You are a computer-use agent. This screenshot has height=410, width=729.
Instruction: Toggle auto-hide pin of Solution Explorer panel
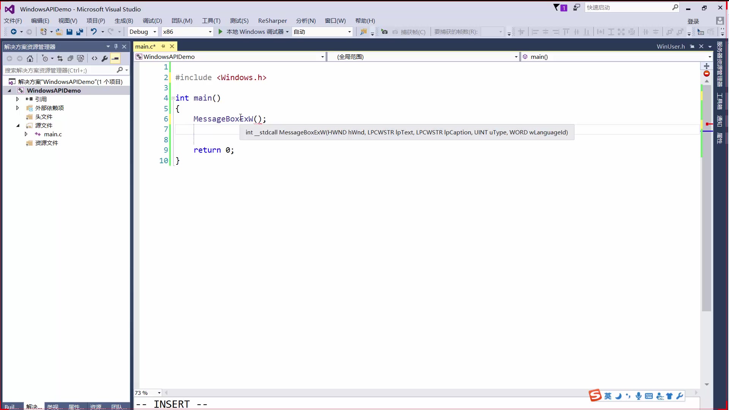point(116,47)
